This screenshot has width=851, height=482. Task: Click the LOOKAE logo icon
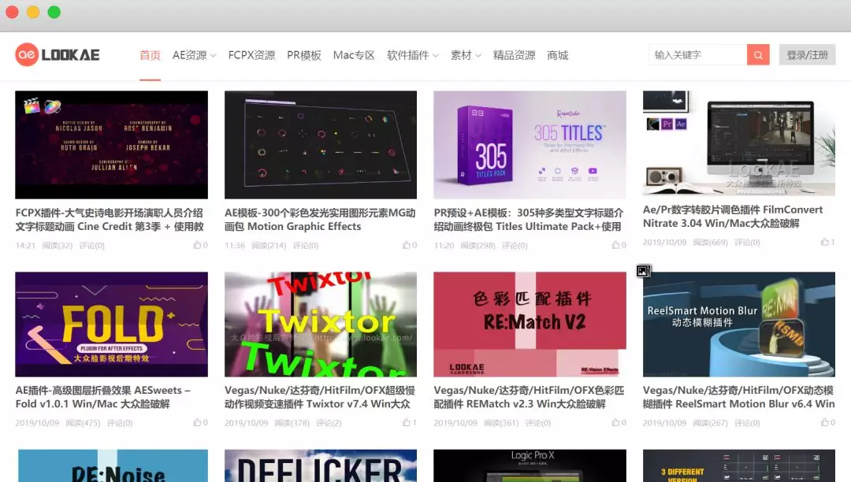point(27,54)
